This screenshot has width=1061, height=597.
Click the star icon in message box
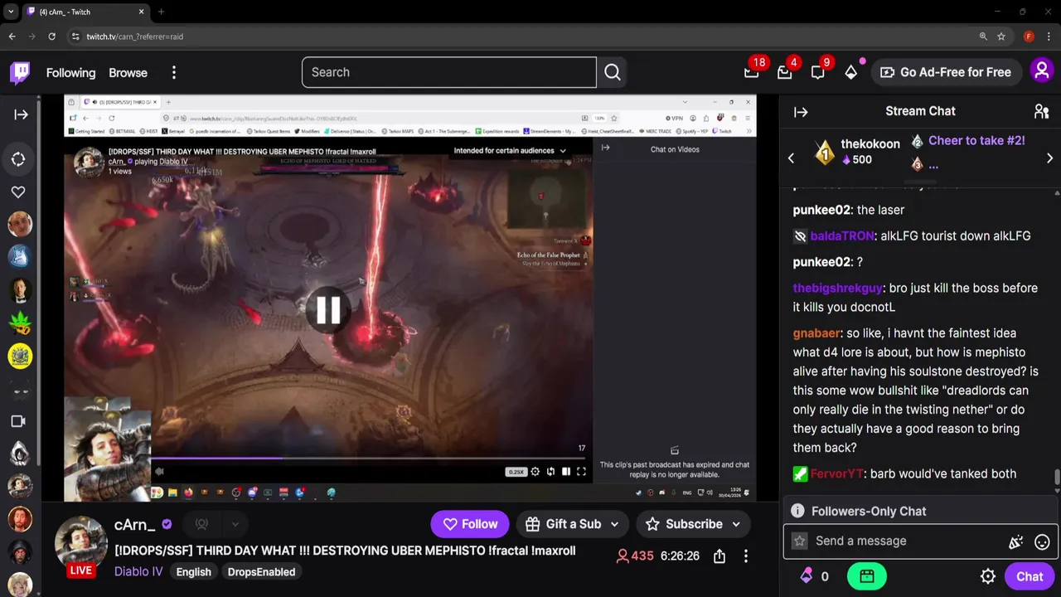[799, 541]
